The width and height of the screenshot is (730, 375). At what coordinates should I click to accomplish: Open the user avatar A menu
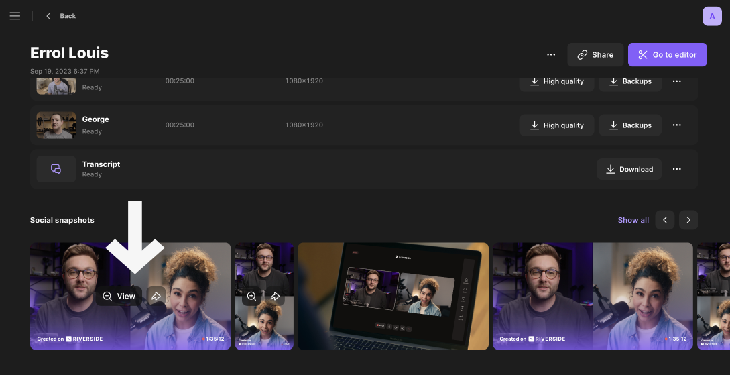[x=712, y=16]
